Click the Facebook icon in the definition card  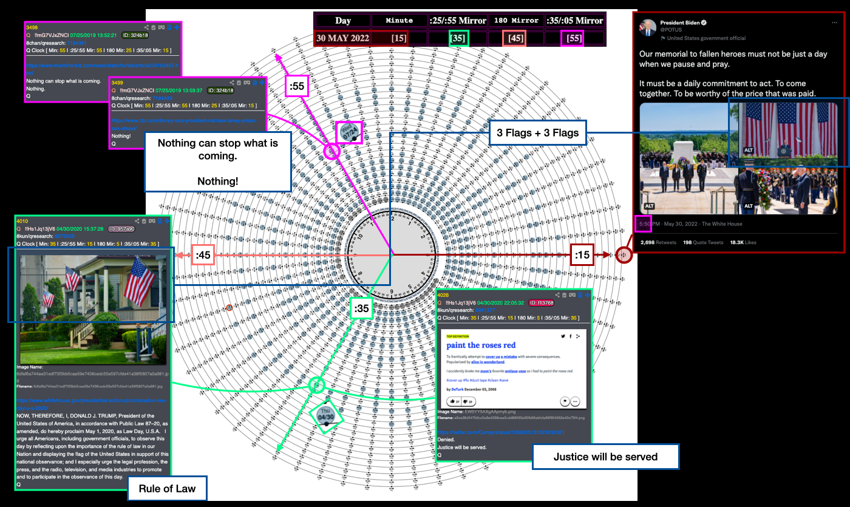coord(570,336)
